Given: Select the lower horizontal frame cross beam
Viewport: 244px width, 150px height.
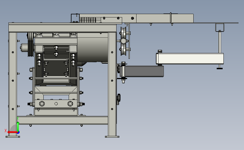Looking at the screenshot, I should (x=62, y=120).
